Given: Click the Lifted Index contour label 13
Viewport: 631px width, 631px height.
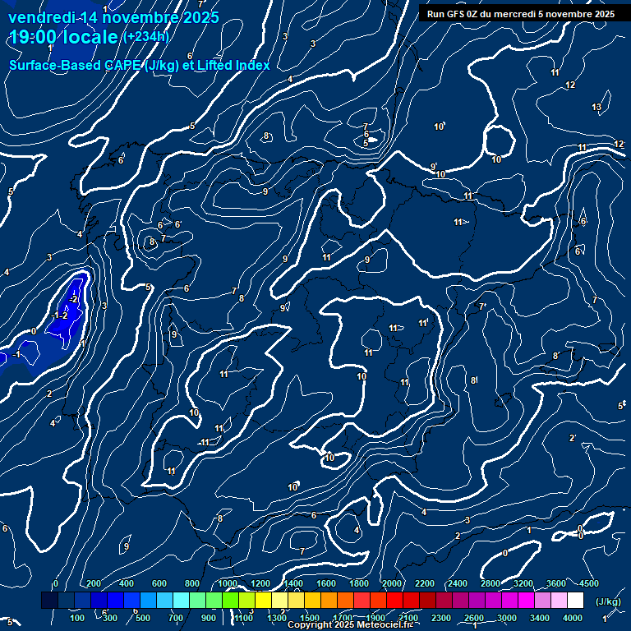Looking at the screenshot, I should (x=596, y=108).
